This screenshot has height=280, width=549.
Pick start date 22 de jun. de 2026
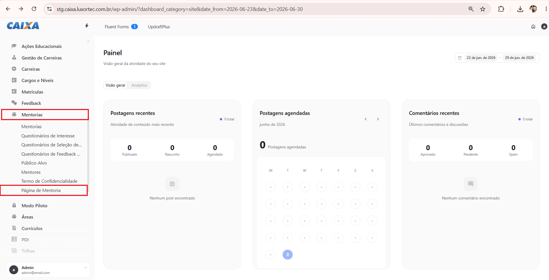(x=481, y=58)
